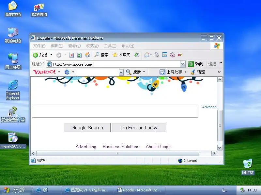Viewport: 261px width, 195px height.
Task: Open the 收藏(A) menu
Action: coord(92,46)
